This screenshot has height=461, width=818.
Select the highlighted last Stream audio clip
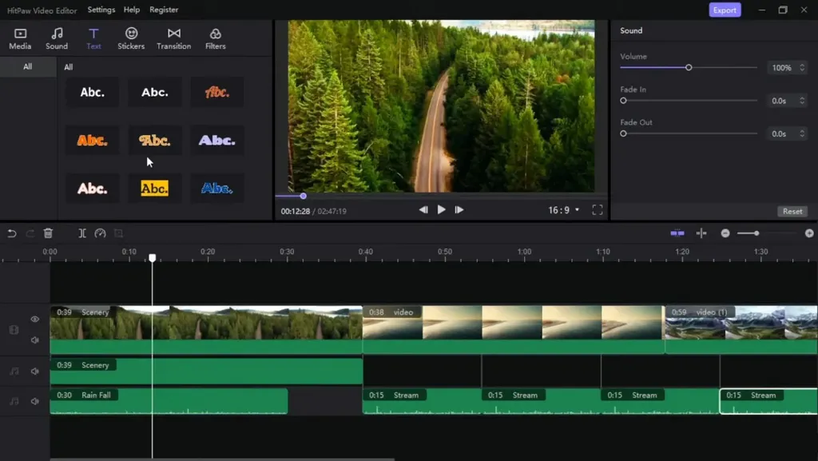coord(768,401)
